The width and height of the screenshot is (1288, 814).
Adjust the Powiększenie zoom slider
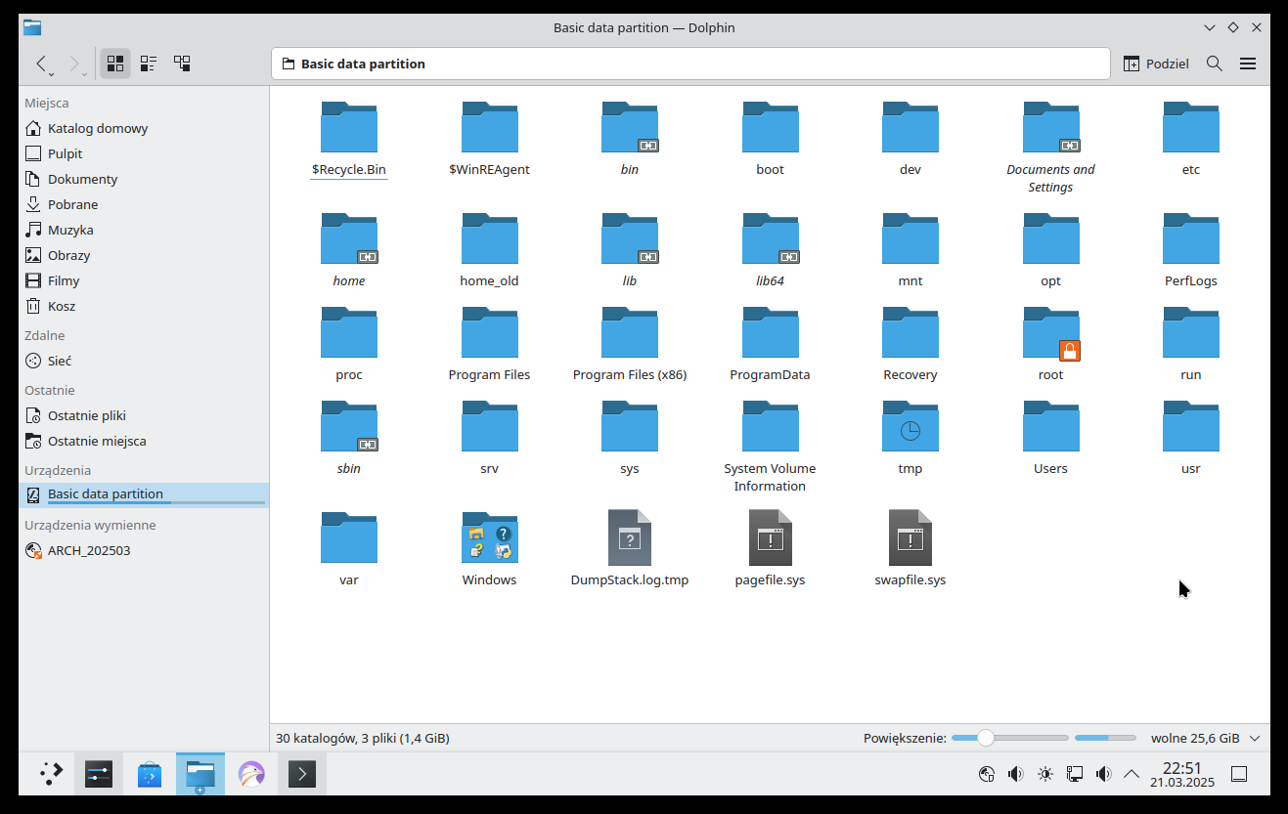1010,738
